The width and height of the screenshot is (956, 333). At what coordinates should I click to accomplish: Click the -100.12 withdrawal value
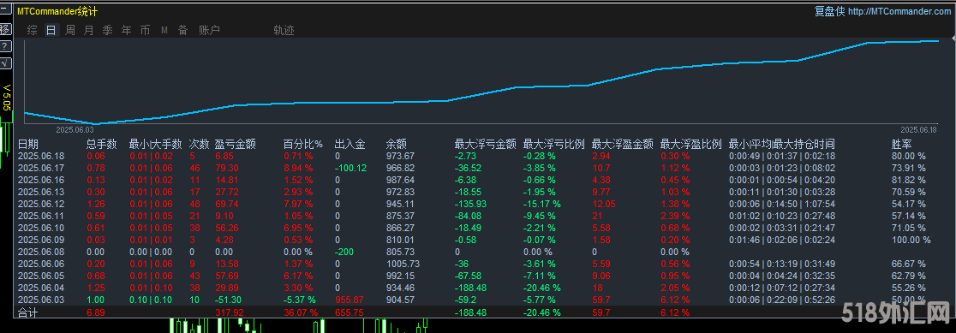350,168
